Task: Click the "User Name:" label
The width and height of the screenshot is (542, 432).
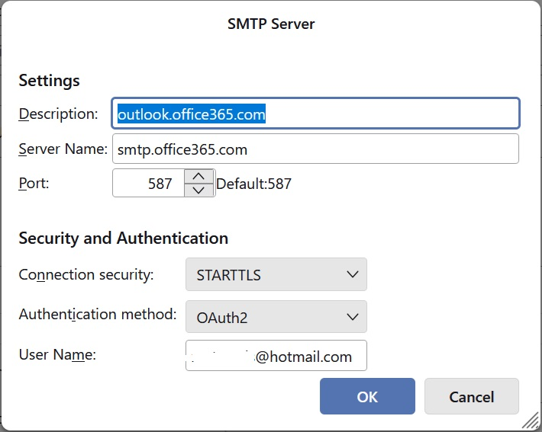Action: click(x=57, y=354)
